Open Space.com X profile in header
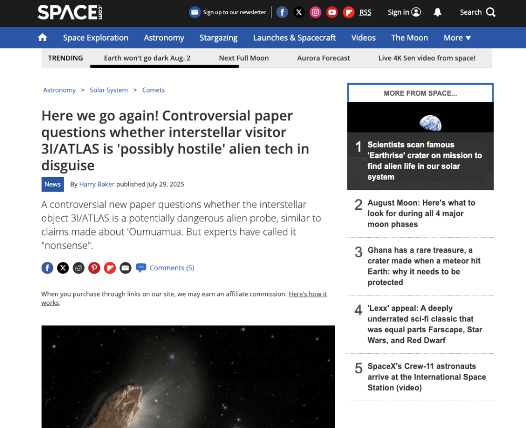 (299, 13)
